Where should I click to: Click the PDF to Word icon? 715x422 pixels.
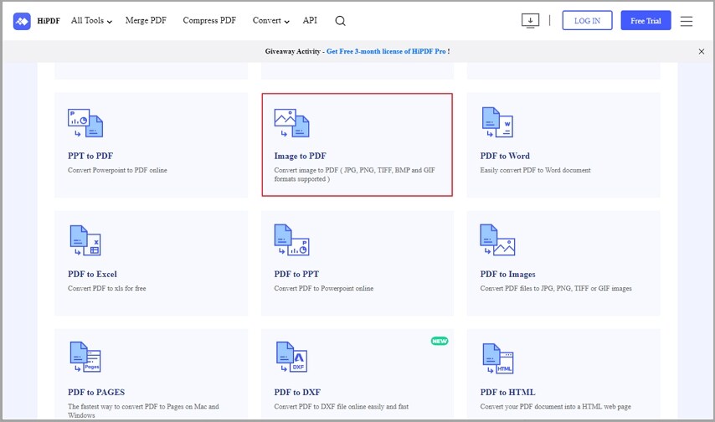(x=497, y=123)
